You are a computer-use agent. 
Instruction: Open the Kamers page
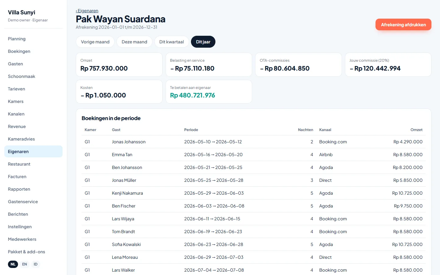[x=33, y=101]
